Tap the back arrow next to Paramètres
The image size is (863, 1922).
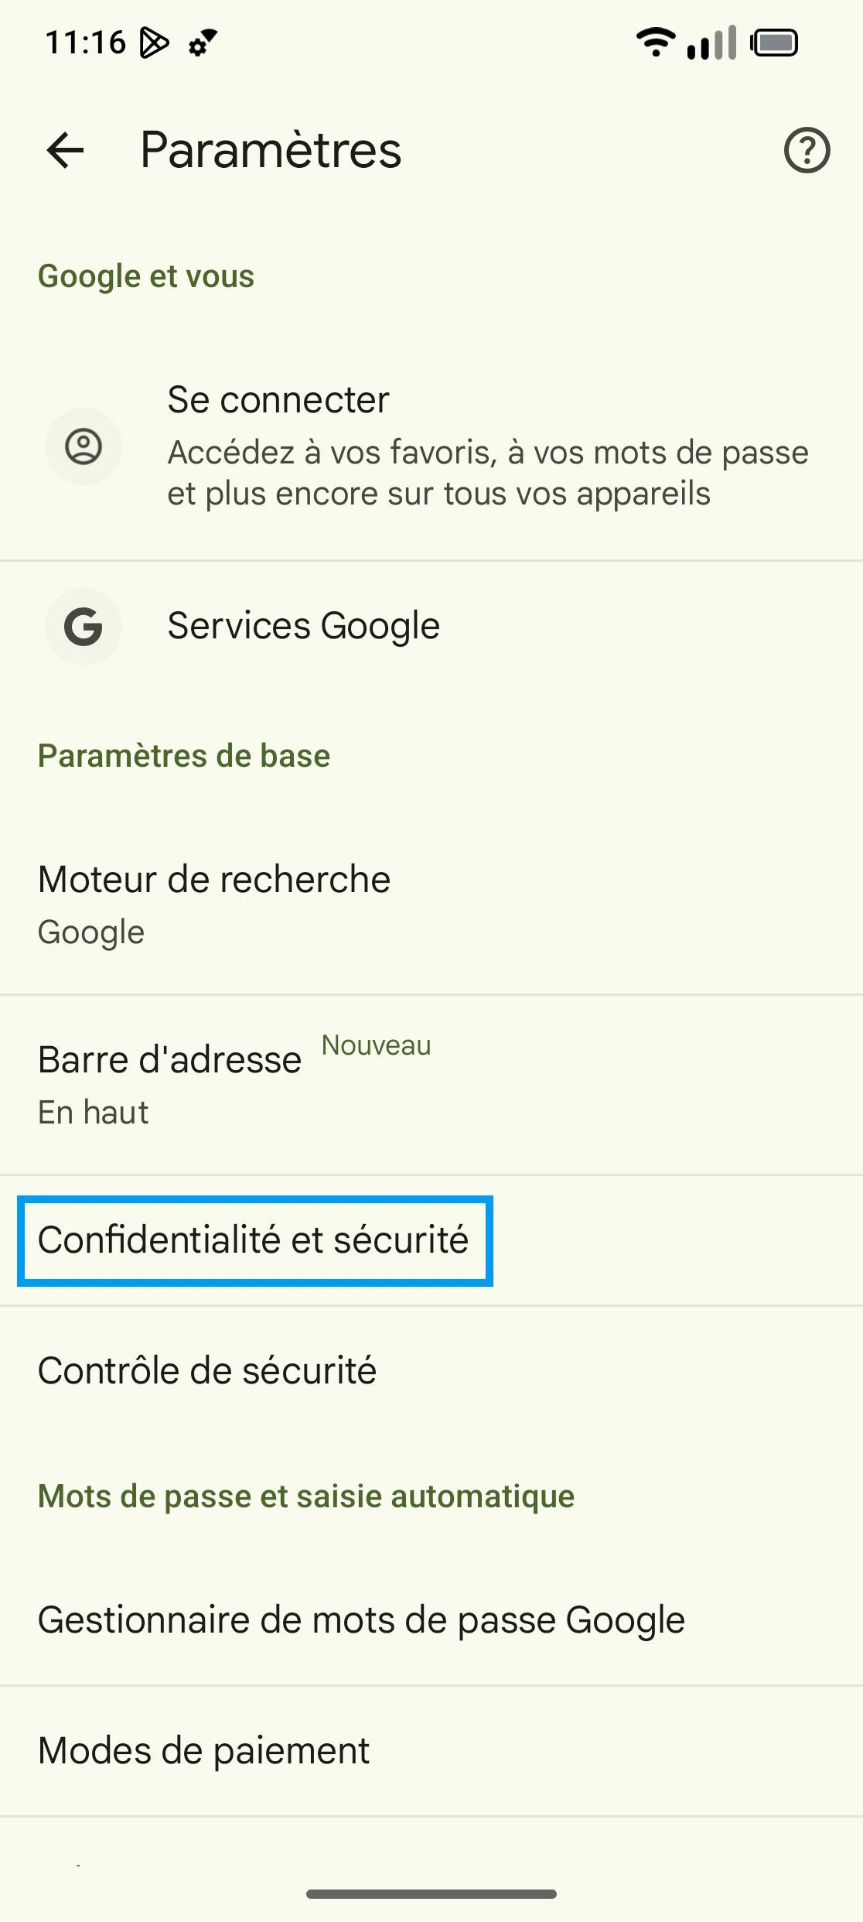tap(66, 149)
